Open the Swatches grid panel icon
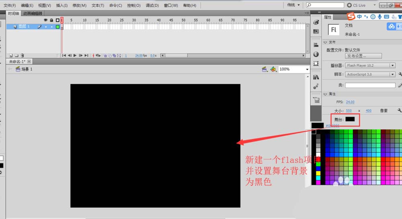Viewport: 402px width, 219px height. click(316, 31)
